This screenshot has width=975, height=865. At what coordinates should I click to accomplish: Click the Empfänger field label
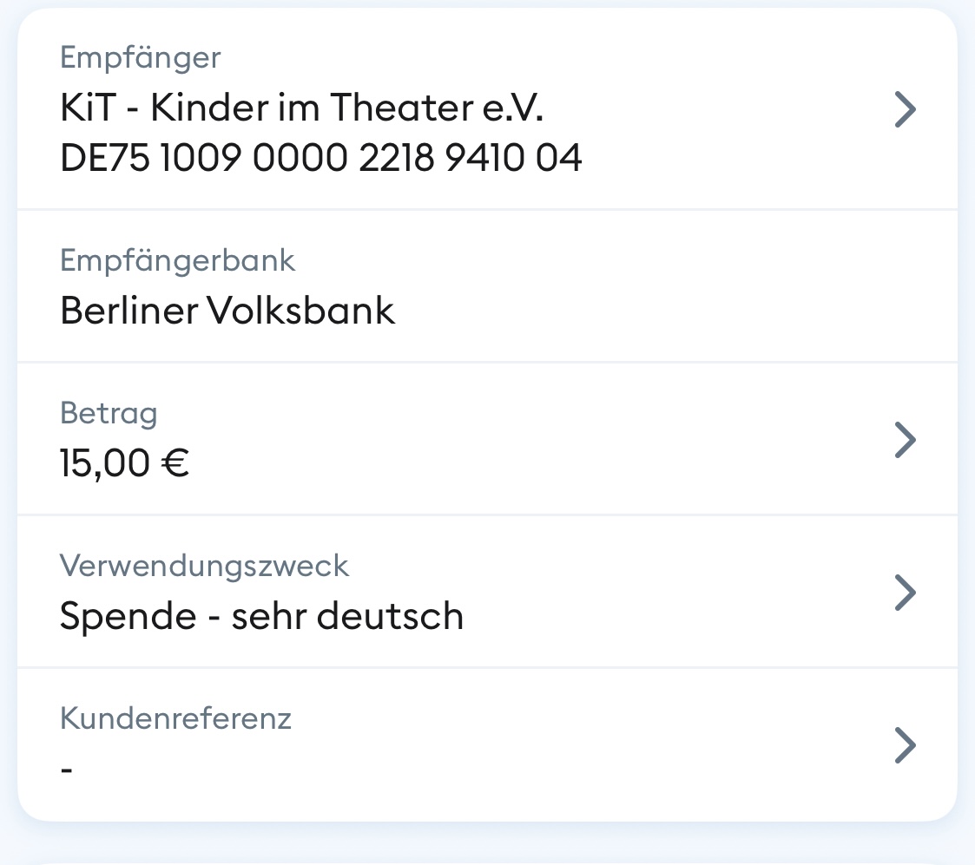coord(141,58)
